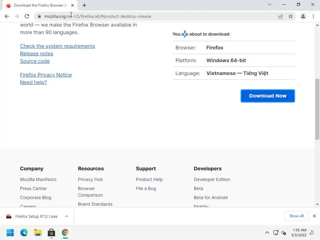Click the scrollbar up arrow
The image size is (320, 240).
317,25
